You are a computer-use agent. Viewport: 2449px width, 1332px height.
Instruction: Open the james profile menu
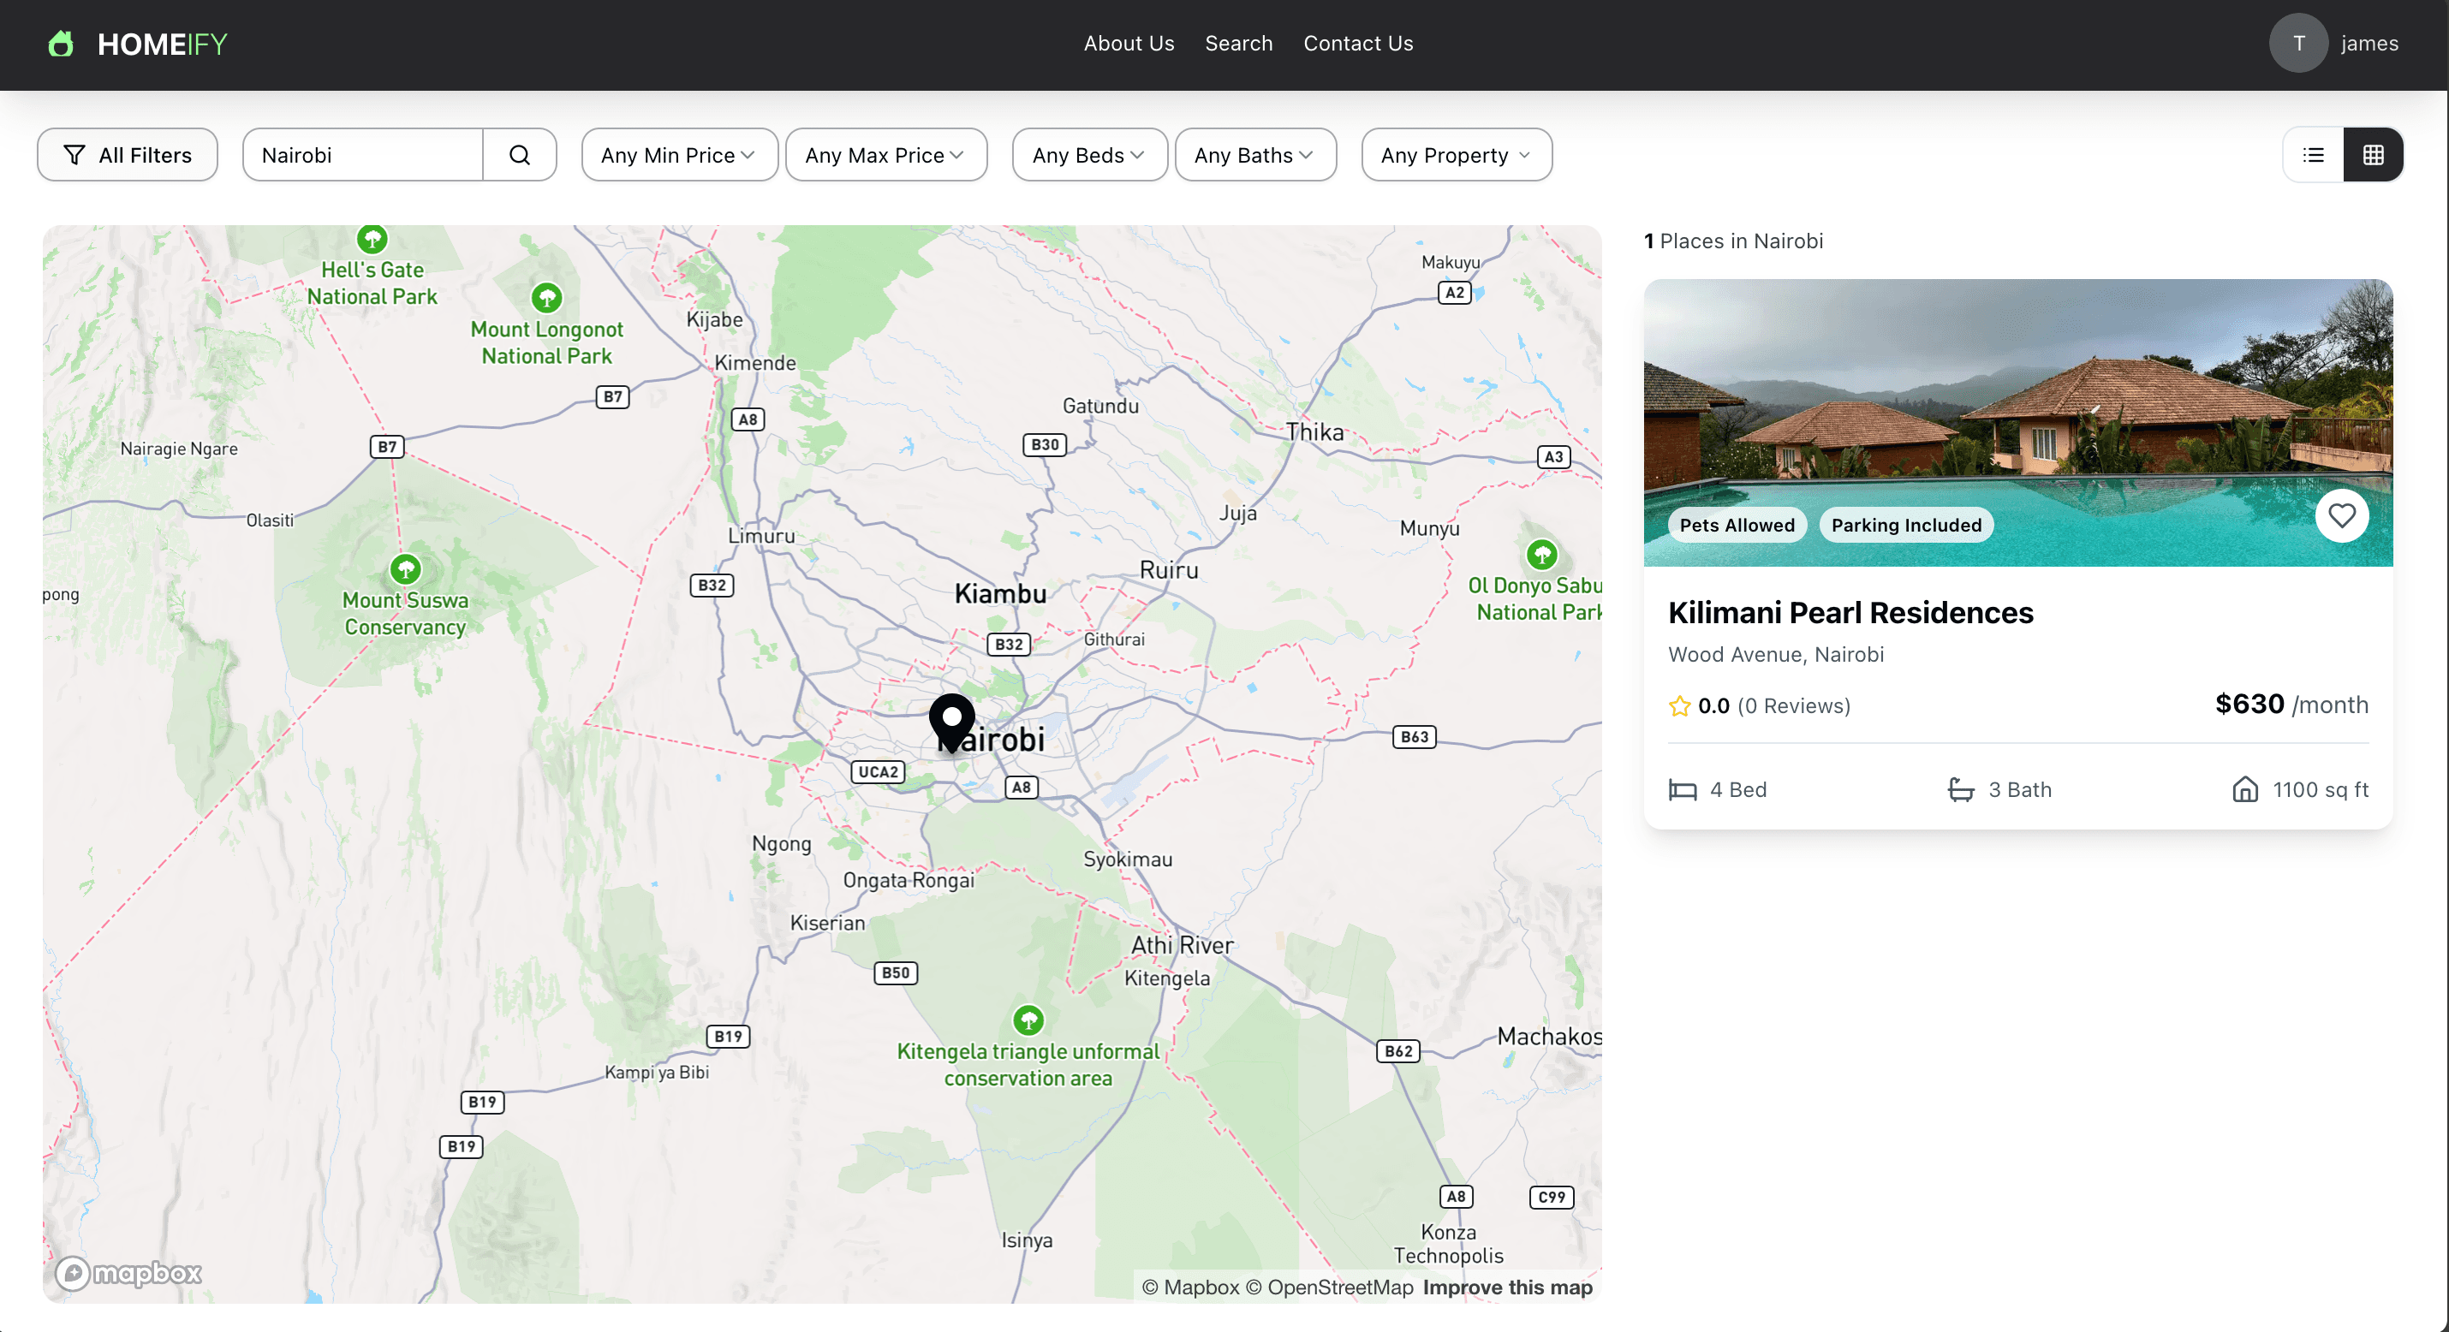click(2369, 44)
